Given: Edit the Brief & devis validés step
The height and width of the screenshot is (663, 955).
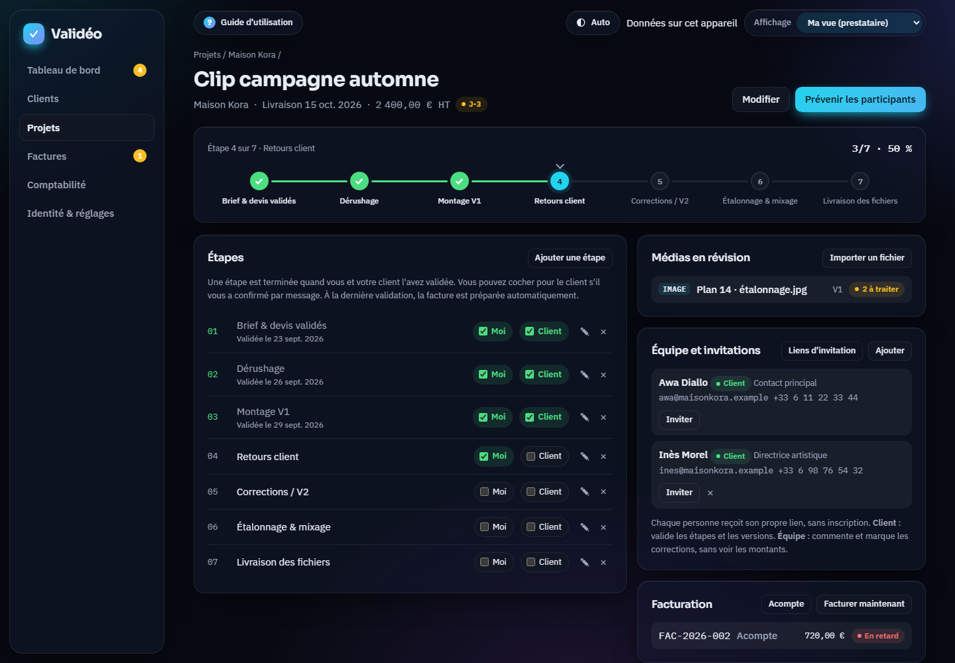Looking at the screenshot, I should tap(585, 331).
